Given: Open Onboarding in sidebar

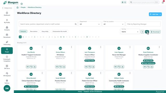Looking at the screenshot, I should point(7,43).
